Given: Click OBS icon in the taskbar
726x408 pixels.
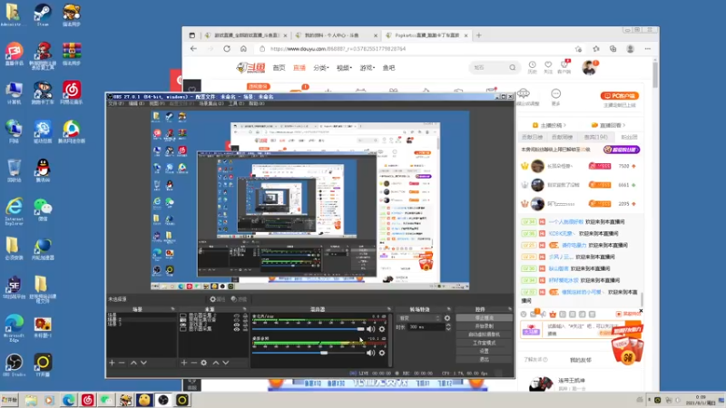Looking at the screenshot, I should [163, 400].
